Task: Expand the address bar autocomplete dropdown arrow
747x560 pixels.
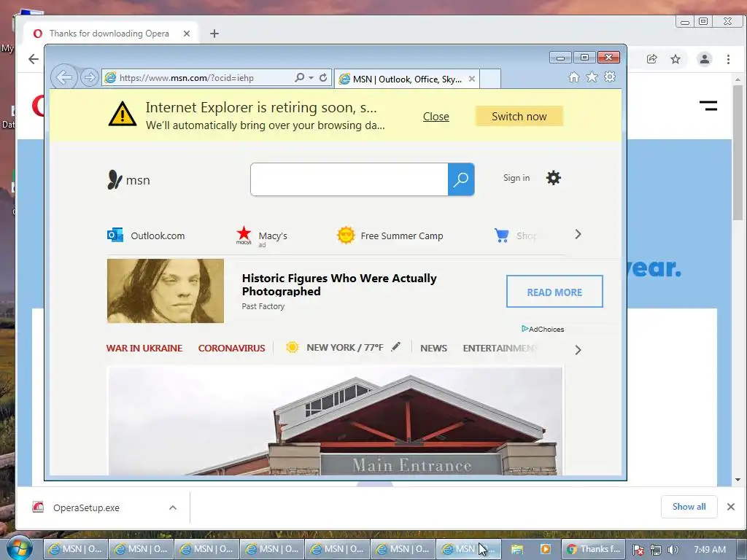Action: [x=311, y=77]
